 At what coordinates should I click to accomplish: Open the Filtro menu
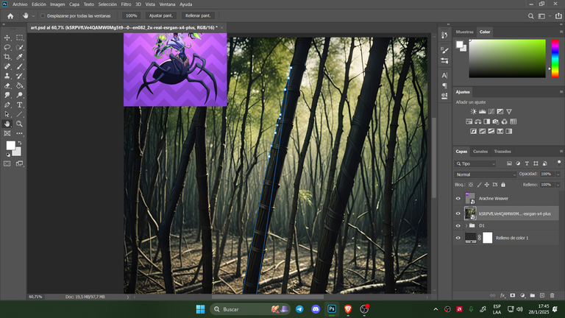pyautogui.click(x=126, y=4)
